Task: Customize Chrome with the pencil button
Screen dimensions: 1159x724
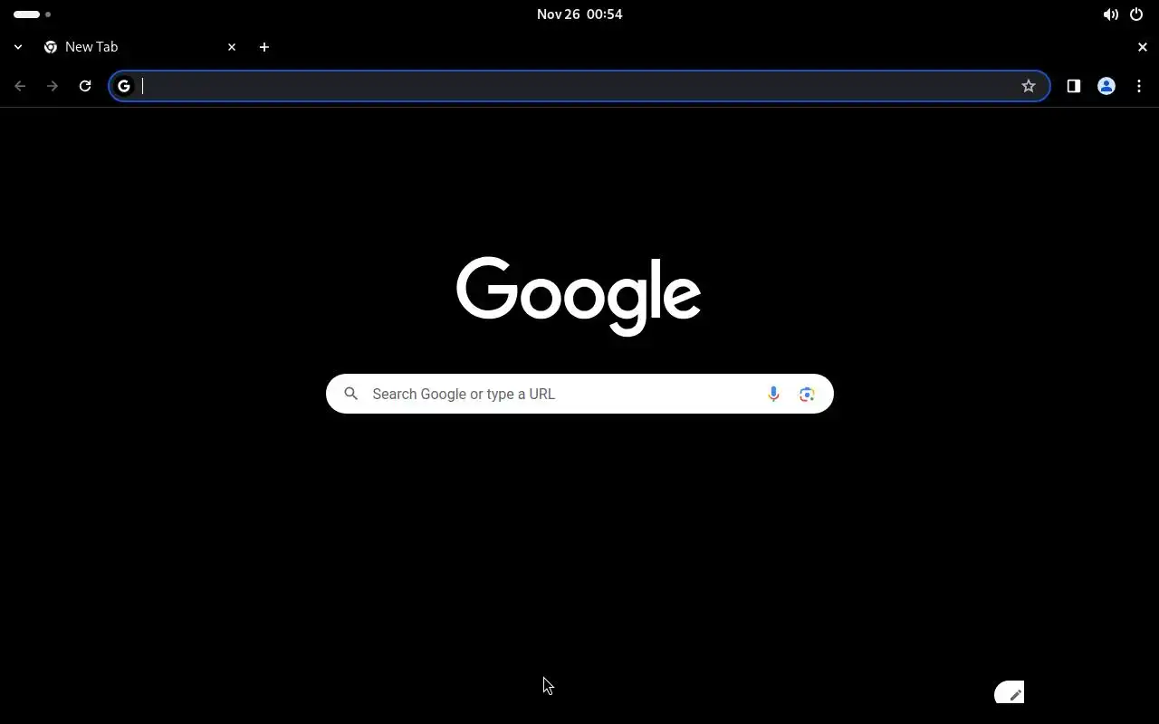Action: point(1010,692)
